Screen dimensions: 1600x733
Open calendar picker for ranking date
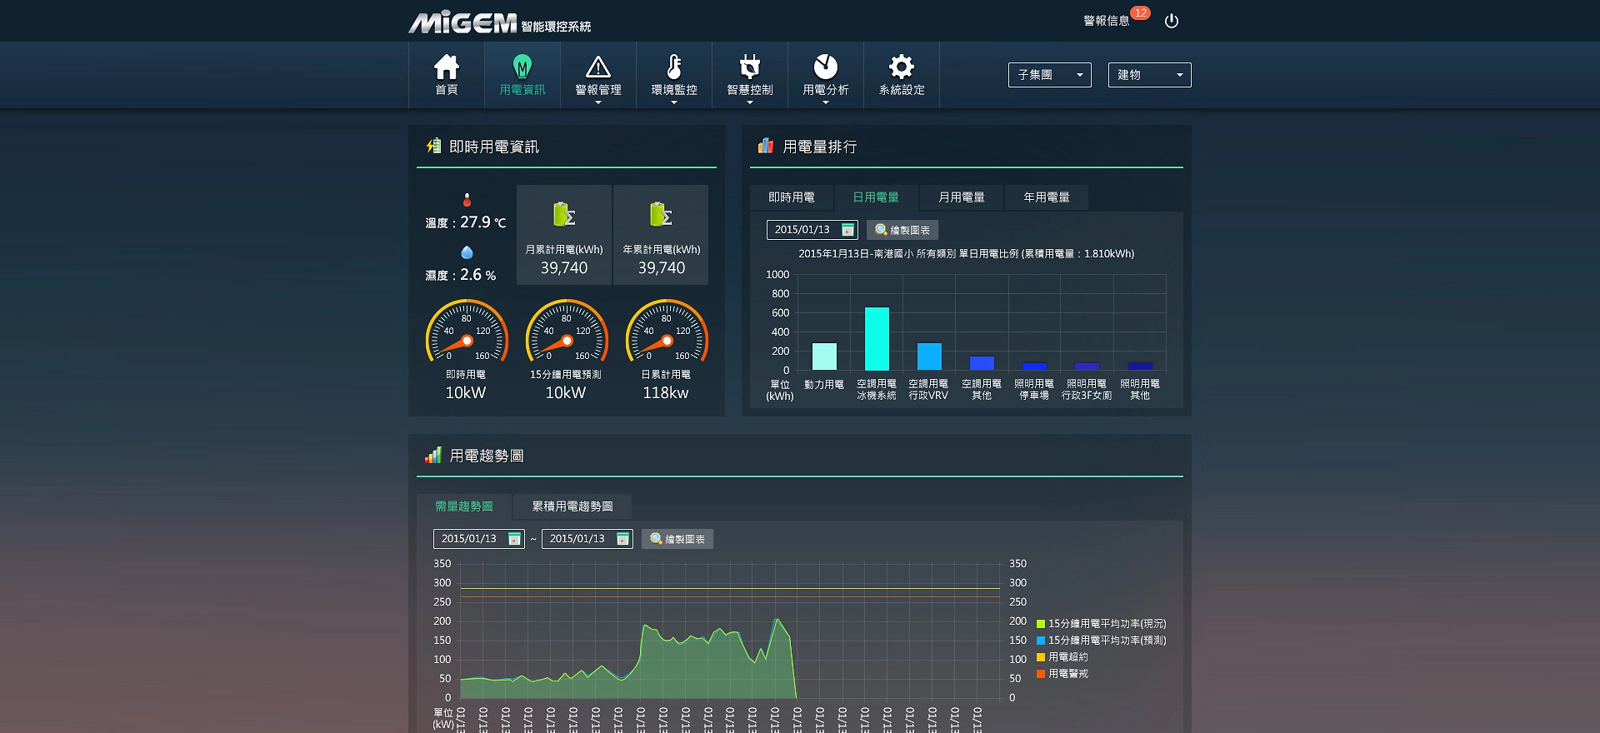tap(847, 230)
